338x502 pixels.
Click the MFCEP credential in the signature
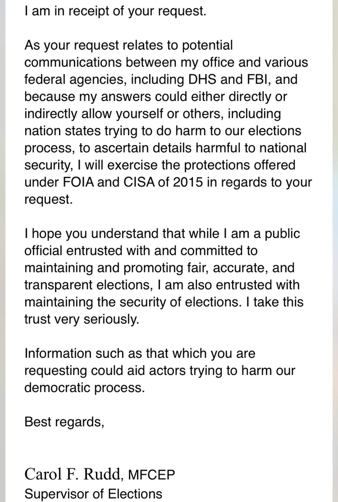[x=151, y=475]
